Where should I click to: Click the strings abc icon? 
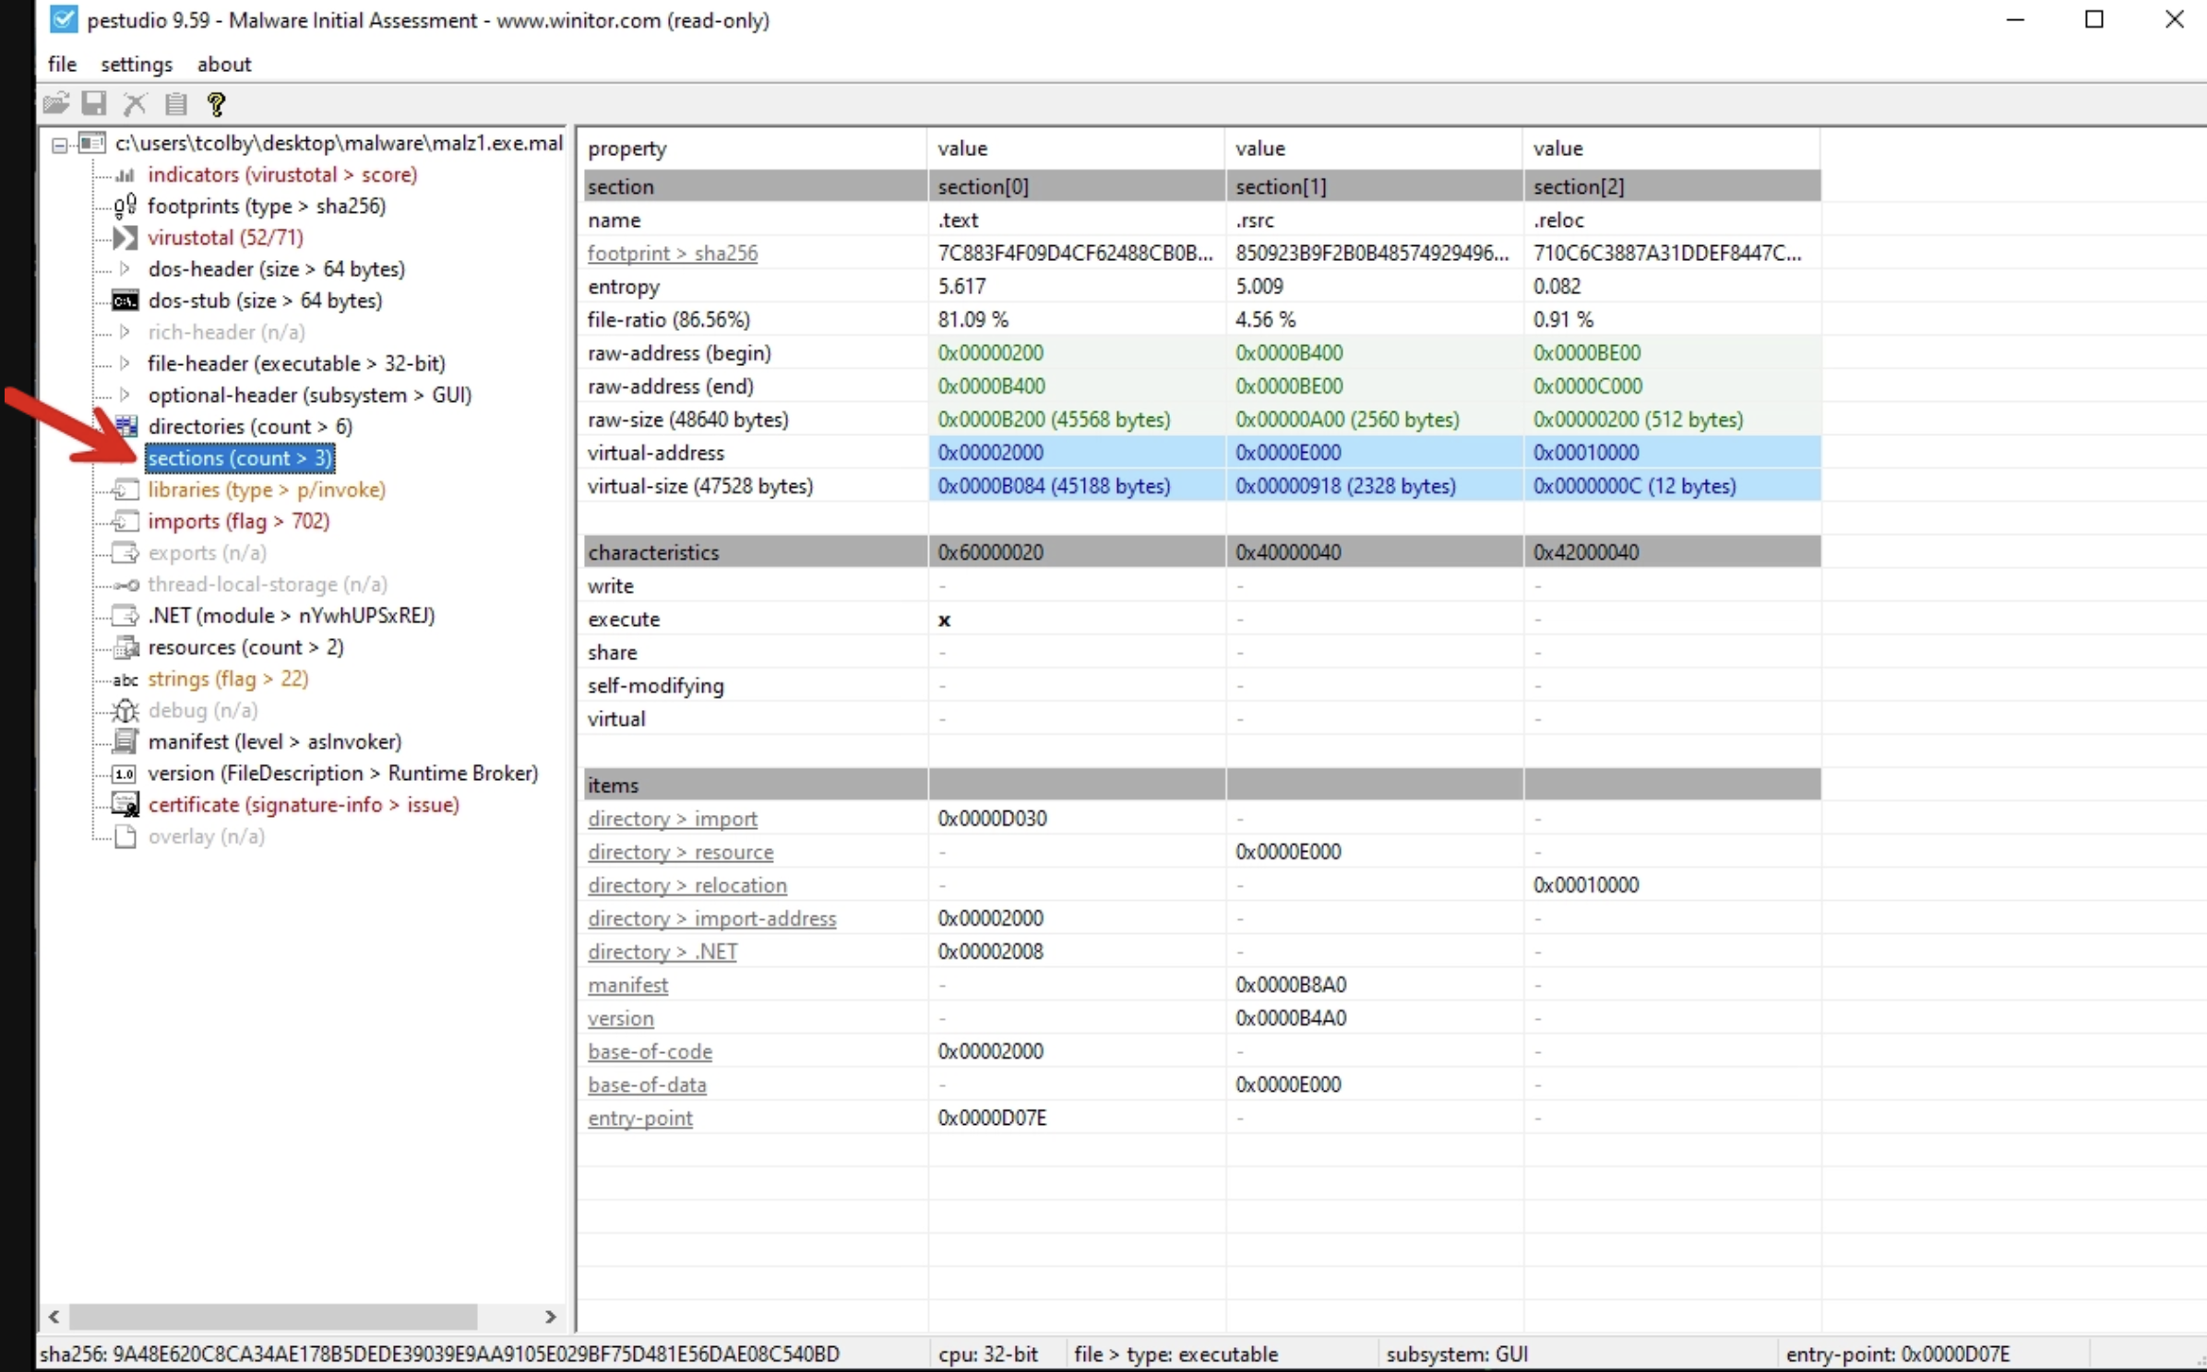[125, 680]
